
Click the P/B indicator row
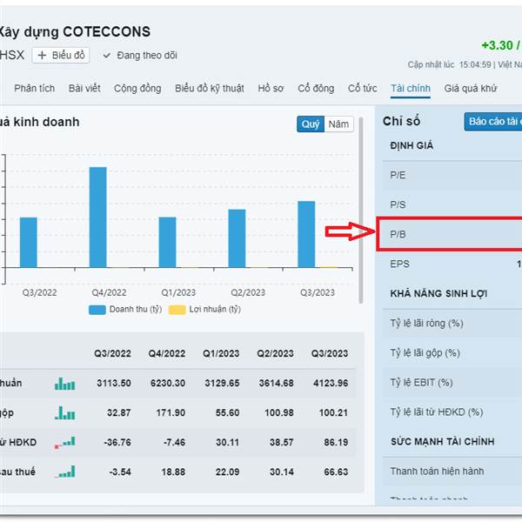pos(452,234)
